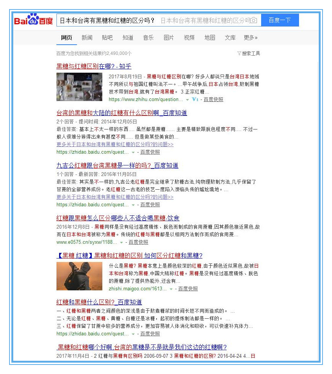Open the 视频 search category
This screenshot has height=374, width=332.
pyautogui.click(x=189, y=37)
